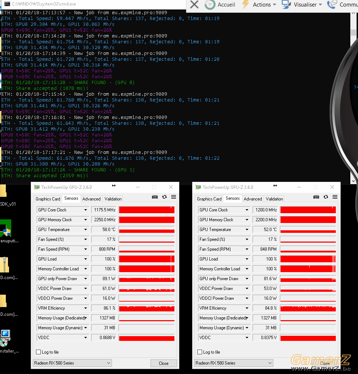Click the Accueil home icon in top toolbar
358x374 pixels.
(210, 4)
